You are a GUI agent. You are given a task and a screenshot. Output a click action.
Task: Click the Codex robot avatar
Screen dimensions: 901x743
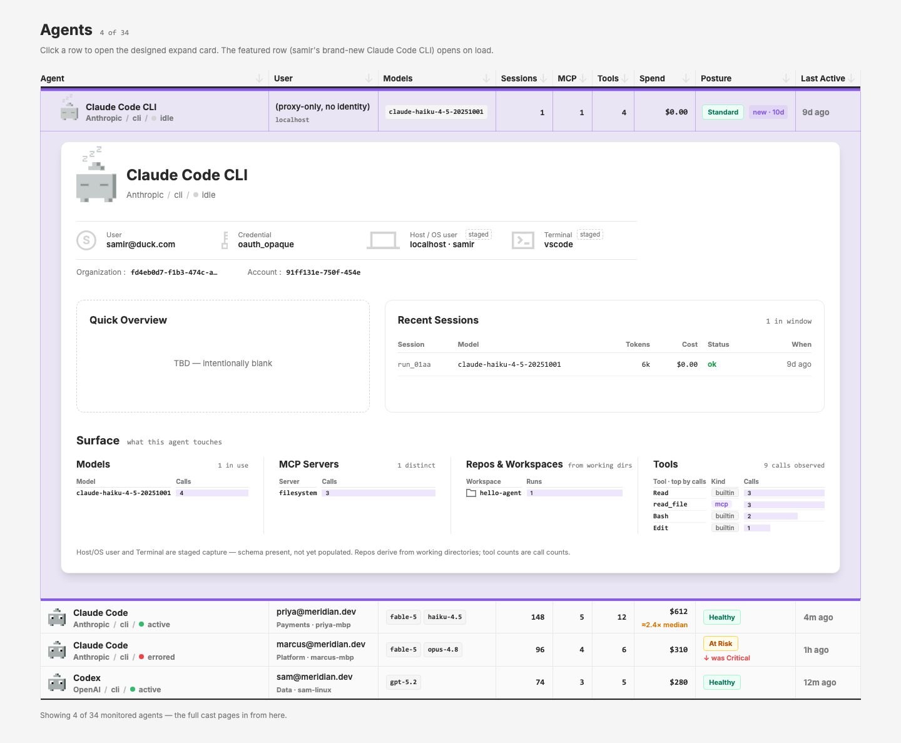[57, 683]
